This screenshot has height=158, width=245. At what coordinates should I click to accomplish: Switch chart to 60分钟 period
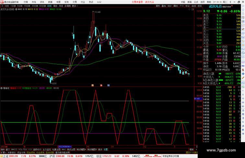(42, 6)
